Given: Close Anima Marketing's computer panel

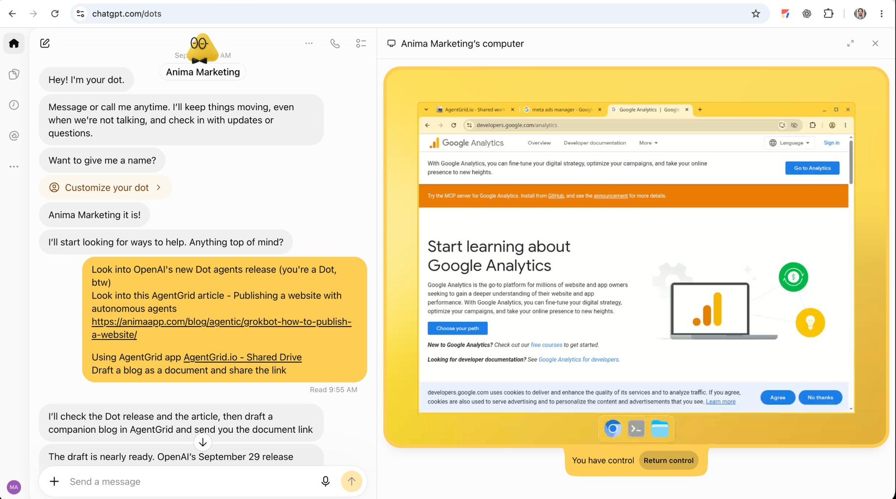Looking at the screenshot, I should pos(875,43).
